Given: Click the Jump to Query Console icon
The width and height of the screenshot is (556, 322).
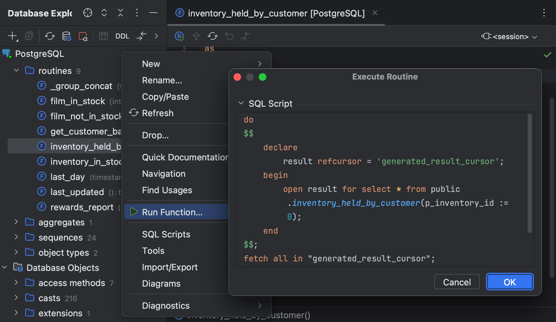Looking at the screenshot, I should click(x=141, y=36).
